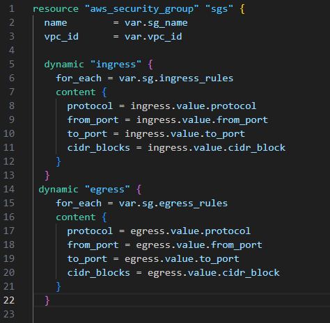Click "var.sg.egress_rules"
The height and width of the screenshot is (323, 330).
tap(173, 204)
